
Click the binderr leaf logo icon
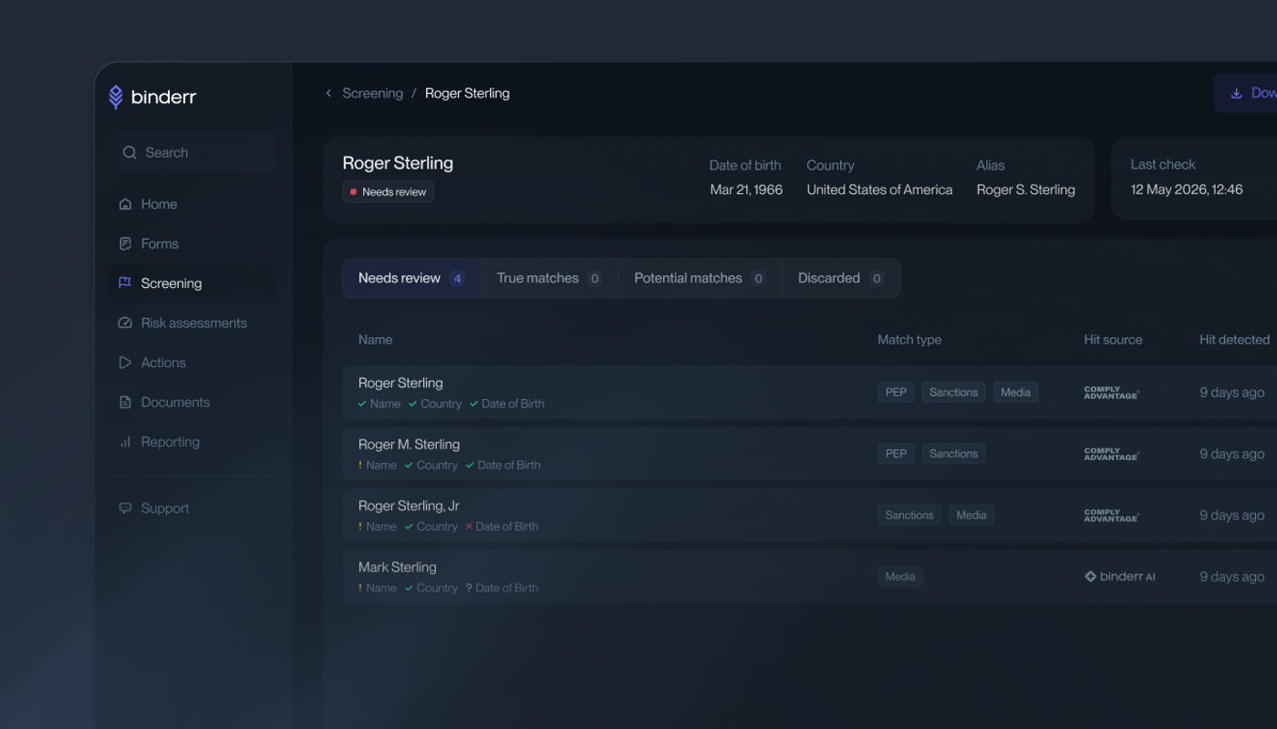coord(116,97)
